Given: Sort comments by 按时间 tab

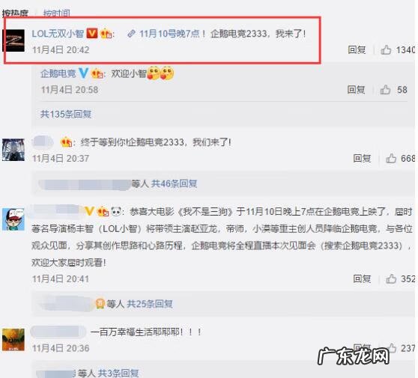Looking at the screenshot, I should [56, 13].
